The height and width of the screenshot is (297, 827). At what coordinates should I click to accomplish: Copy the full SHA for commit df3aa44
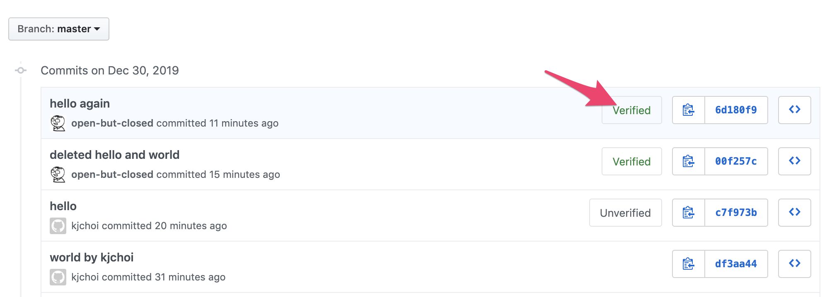688,264
